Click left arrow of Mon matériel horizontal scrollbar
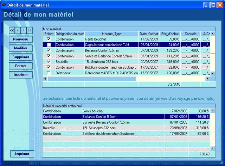Image resolution: width=225 pixels, height=166 pixels. pyautogui.click(x=45, y=79)
